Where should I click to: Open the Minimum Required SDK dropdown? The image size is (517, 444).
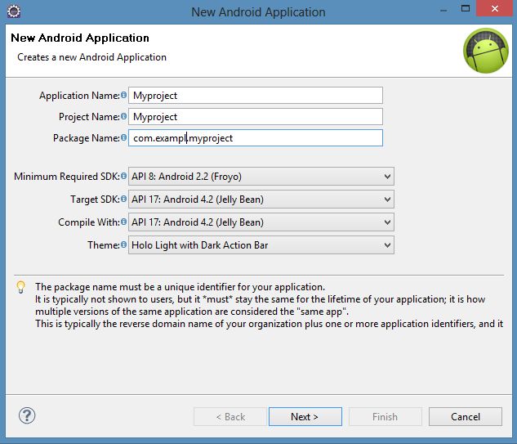tap(261, 177)
